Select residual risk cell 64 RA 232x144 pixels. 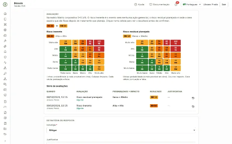click(167, 49)
